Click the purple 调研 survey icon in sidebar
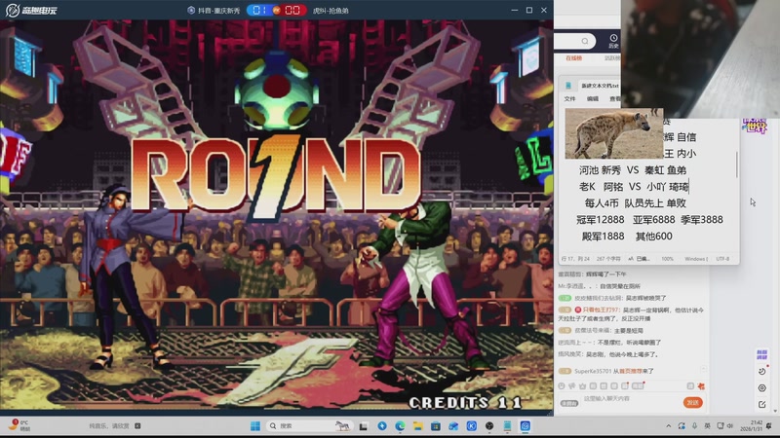Image resolution: width=780 pixels, height=438 pixels. tap(761, 354)
